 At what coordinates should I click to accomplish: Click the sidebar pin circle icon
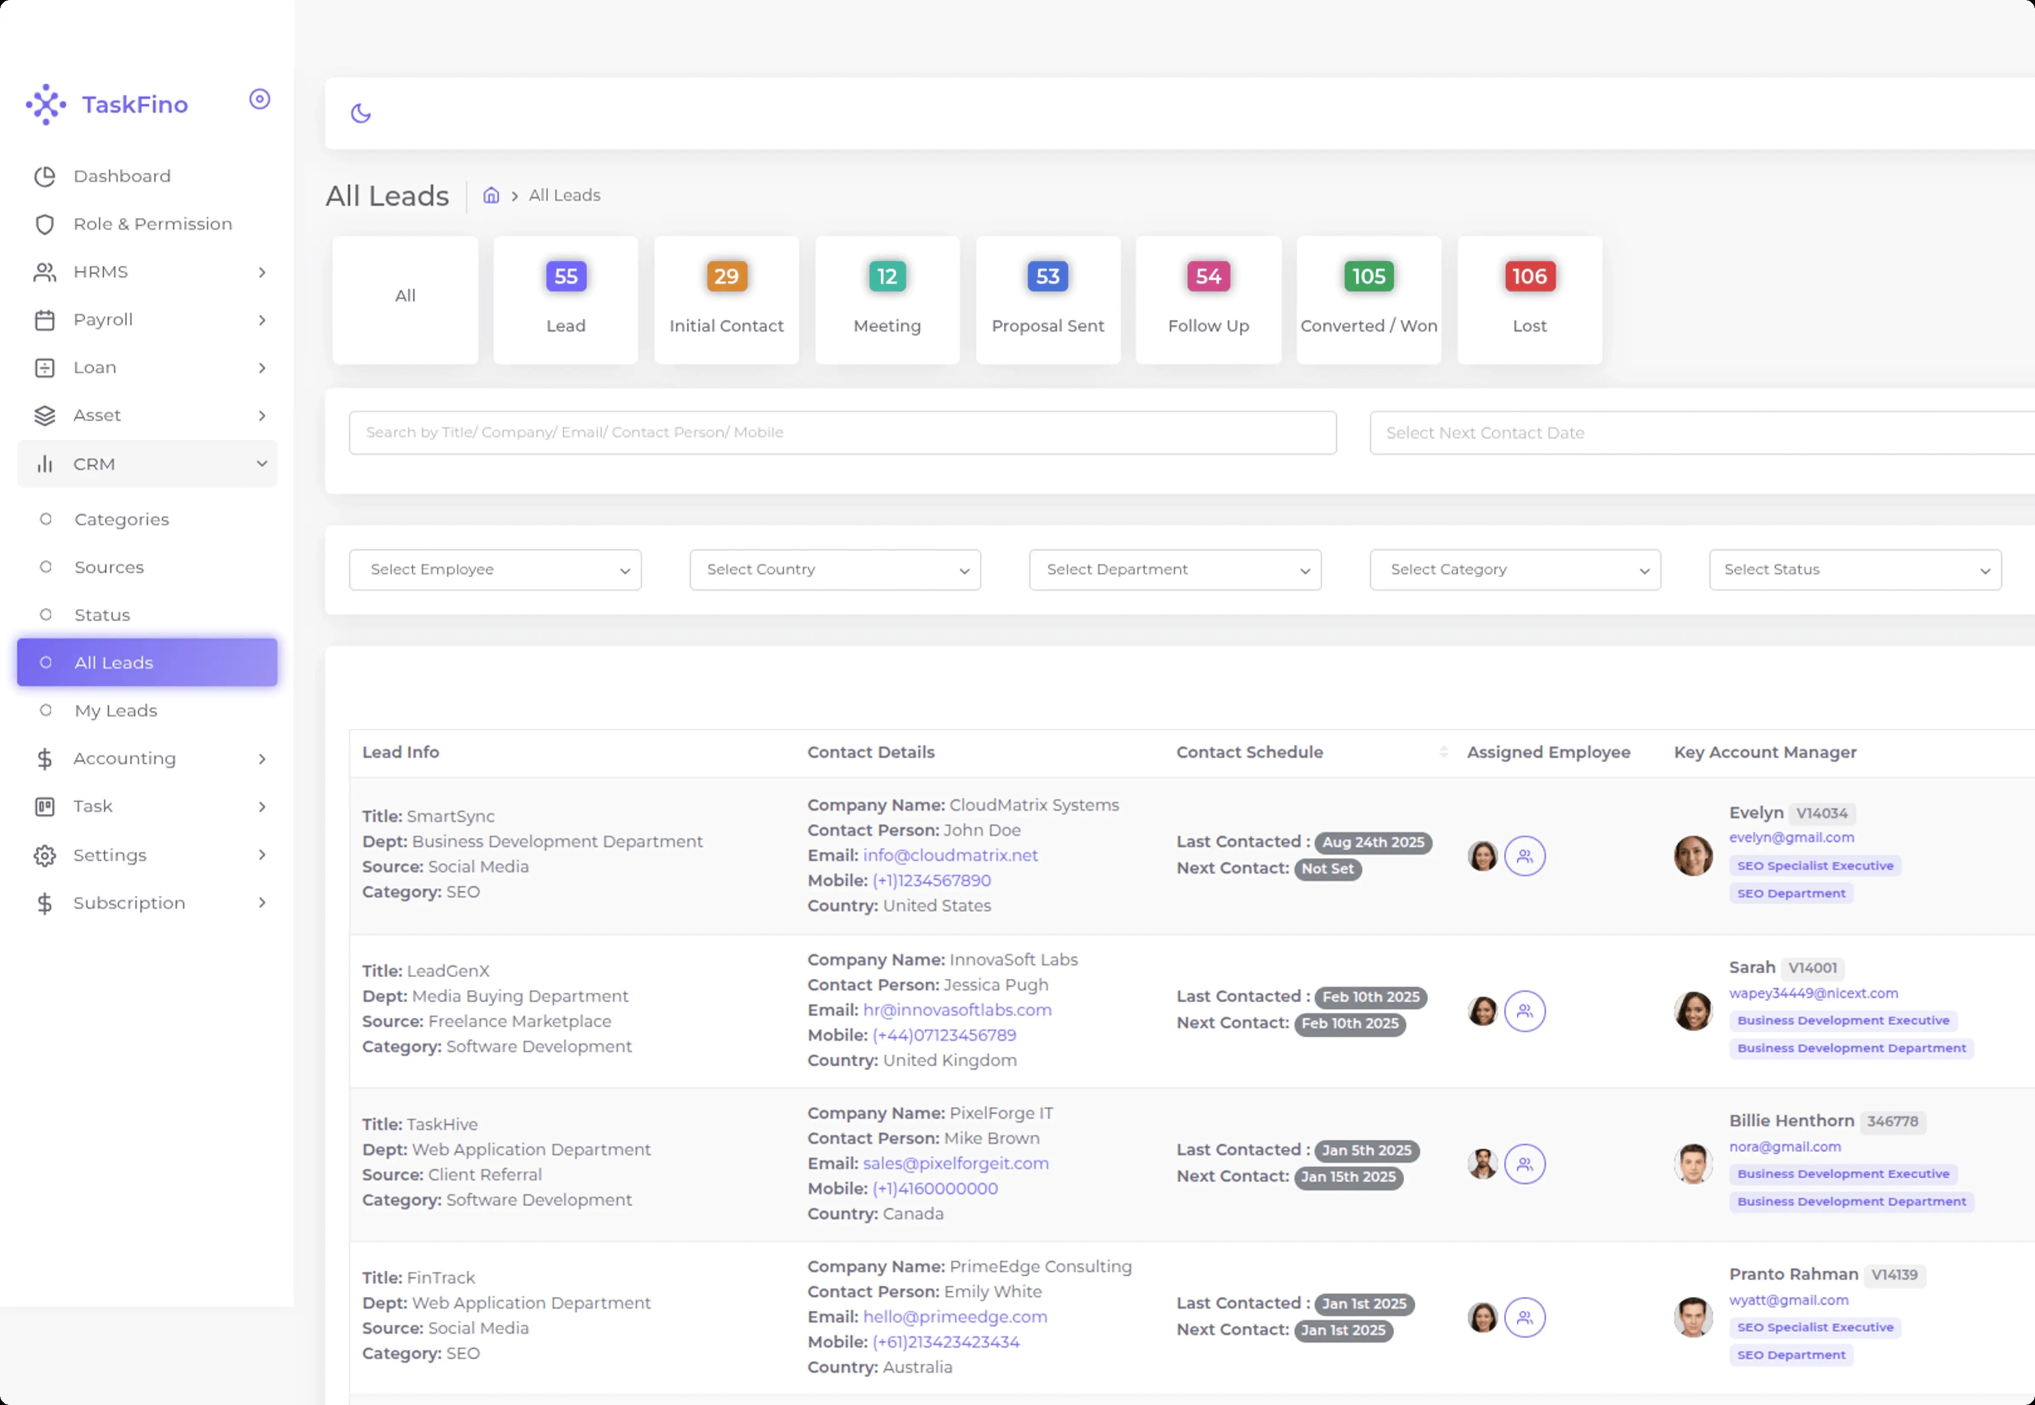pos(260,100)
